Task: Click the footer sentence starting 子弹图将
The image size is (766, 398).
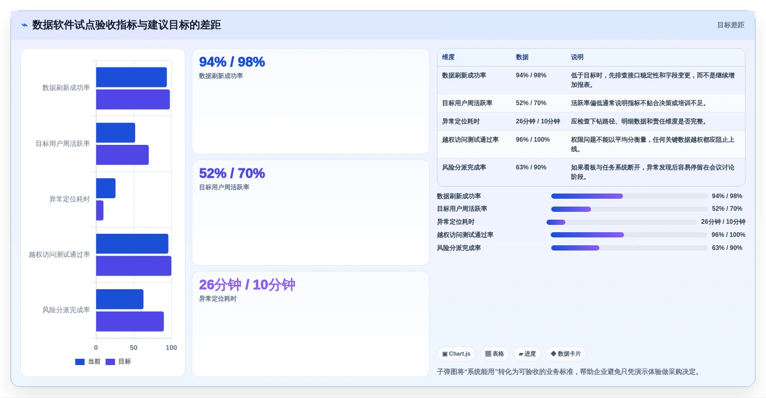Action: tap(569, 372)
